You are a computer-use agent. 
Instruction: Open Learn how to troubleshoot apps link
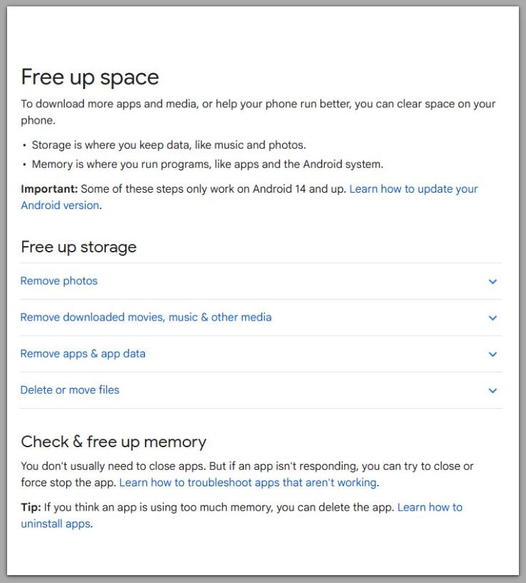248,483
